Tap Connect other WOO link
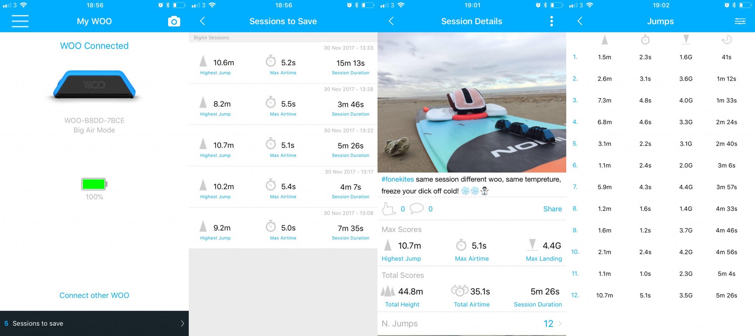The width and height of the screenshot is (755, 336). point(94,295)
